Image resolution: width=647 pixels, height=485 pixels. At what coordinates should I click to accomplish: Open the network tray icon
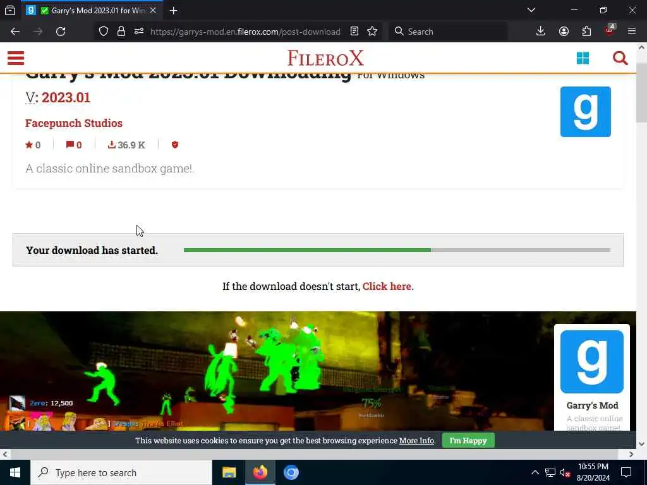tap(550, 472)
